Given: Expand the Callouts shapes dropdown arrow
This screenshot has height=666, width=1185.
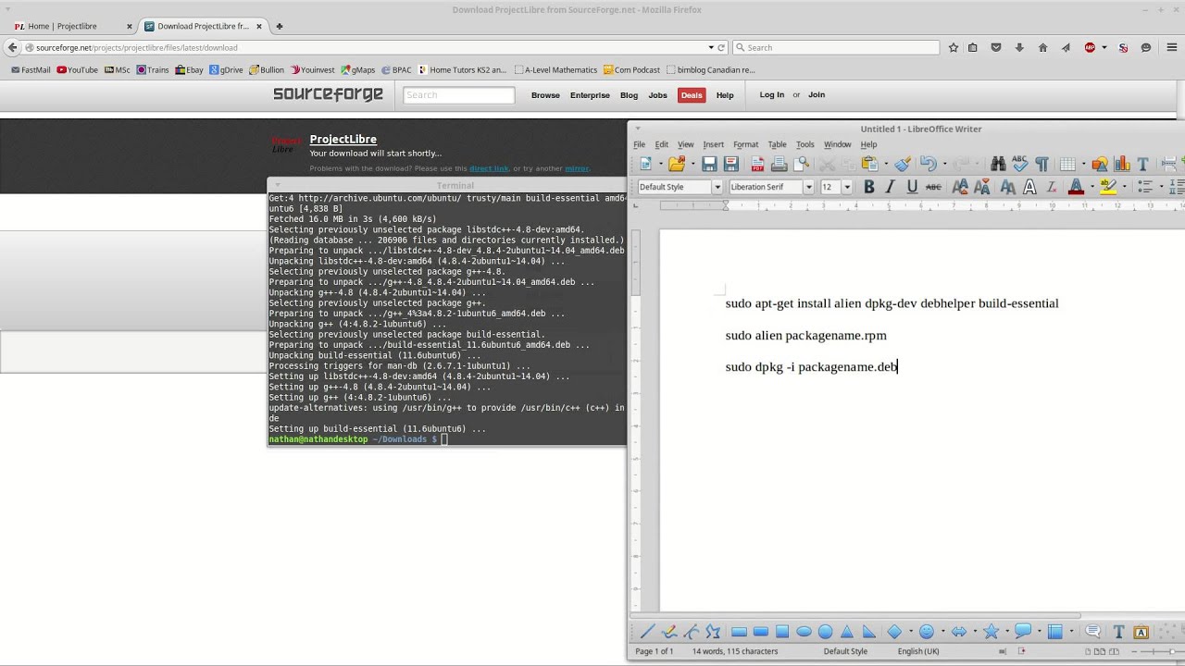Looking at the screenshot, I should tap(1040, 632).
